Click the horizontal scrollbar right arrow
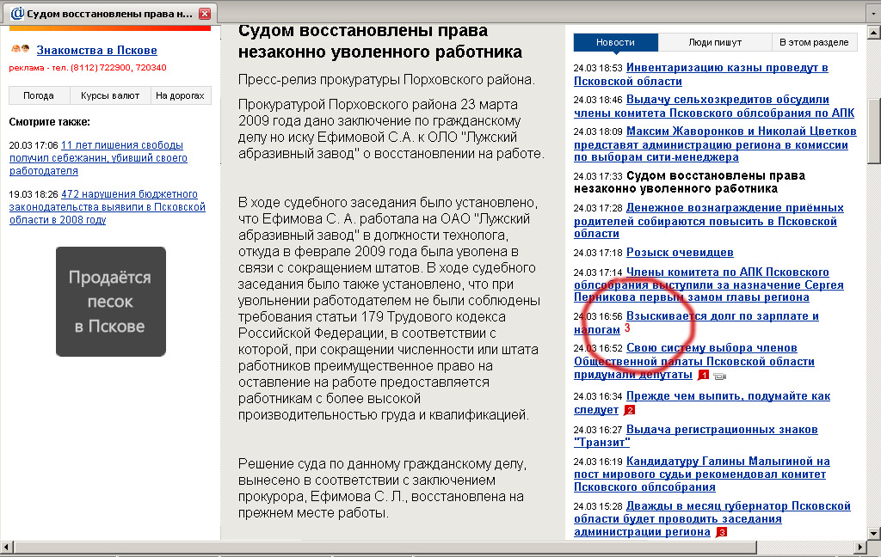Viewport: 881px width, 557px height. coord(860,547)
